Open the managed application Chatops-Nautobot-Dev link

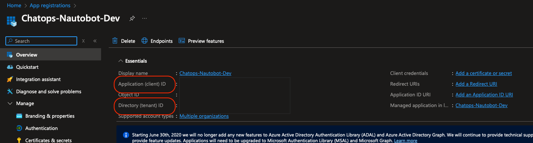click(482, 105)
